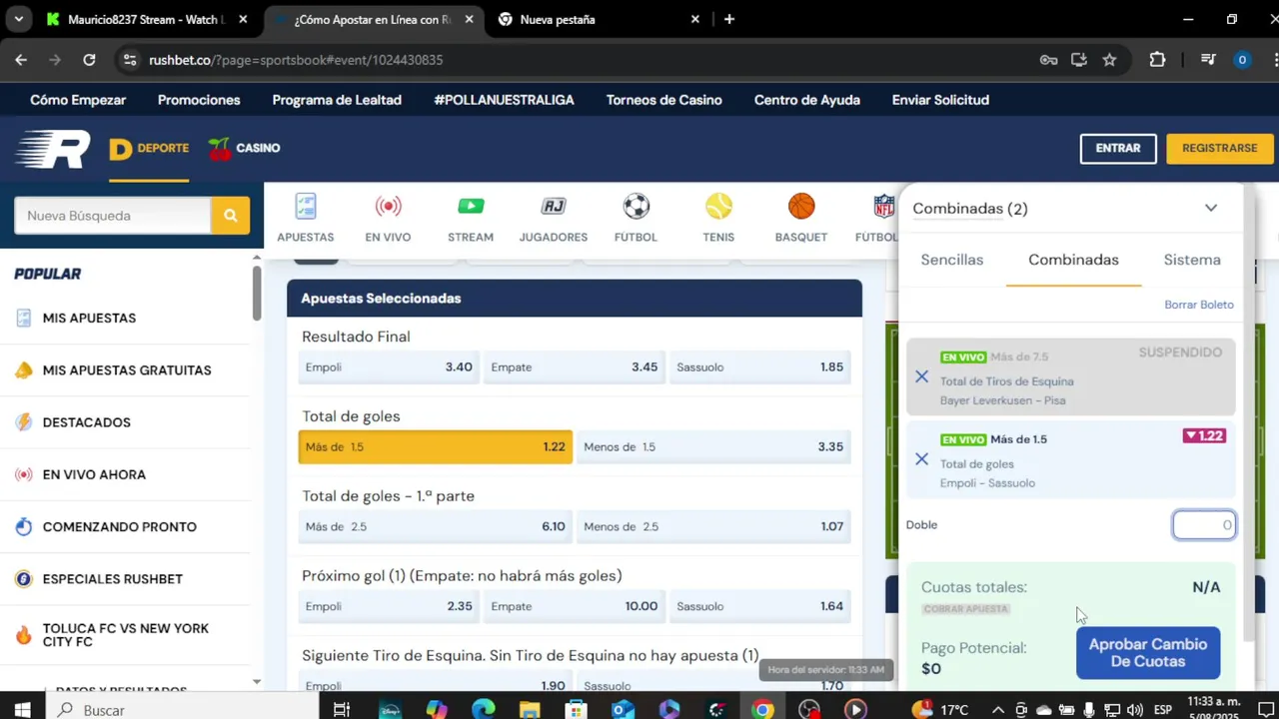Screen dimensions: 1279x719
Task: Open Torneos de Casino menu item
Action: (663, 100)
